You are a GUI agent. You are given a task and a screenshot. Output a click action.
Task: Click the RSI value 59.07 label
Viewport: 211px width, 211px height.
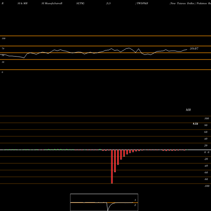(x=194, y=49)
